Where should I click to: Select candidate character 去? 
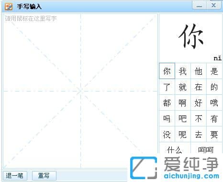pyautogui.click(x=199, y=134)
